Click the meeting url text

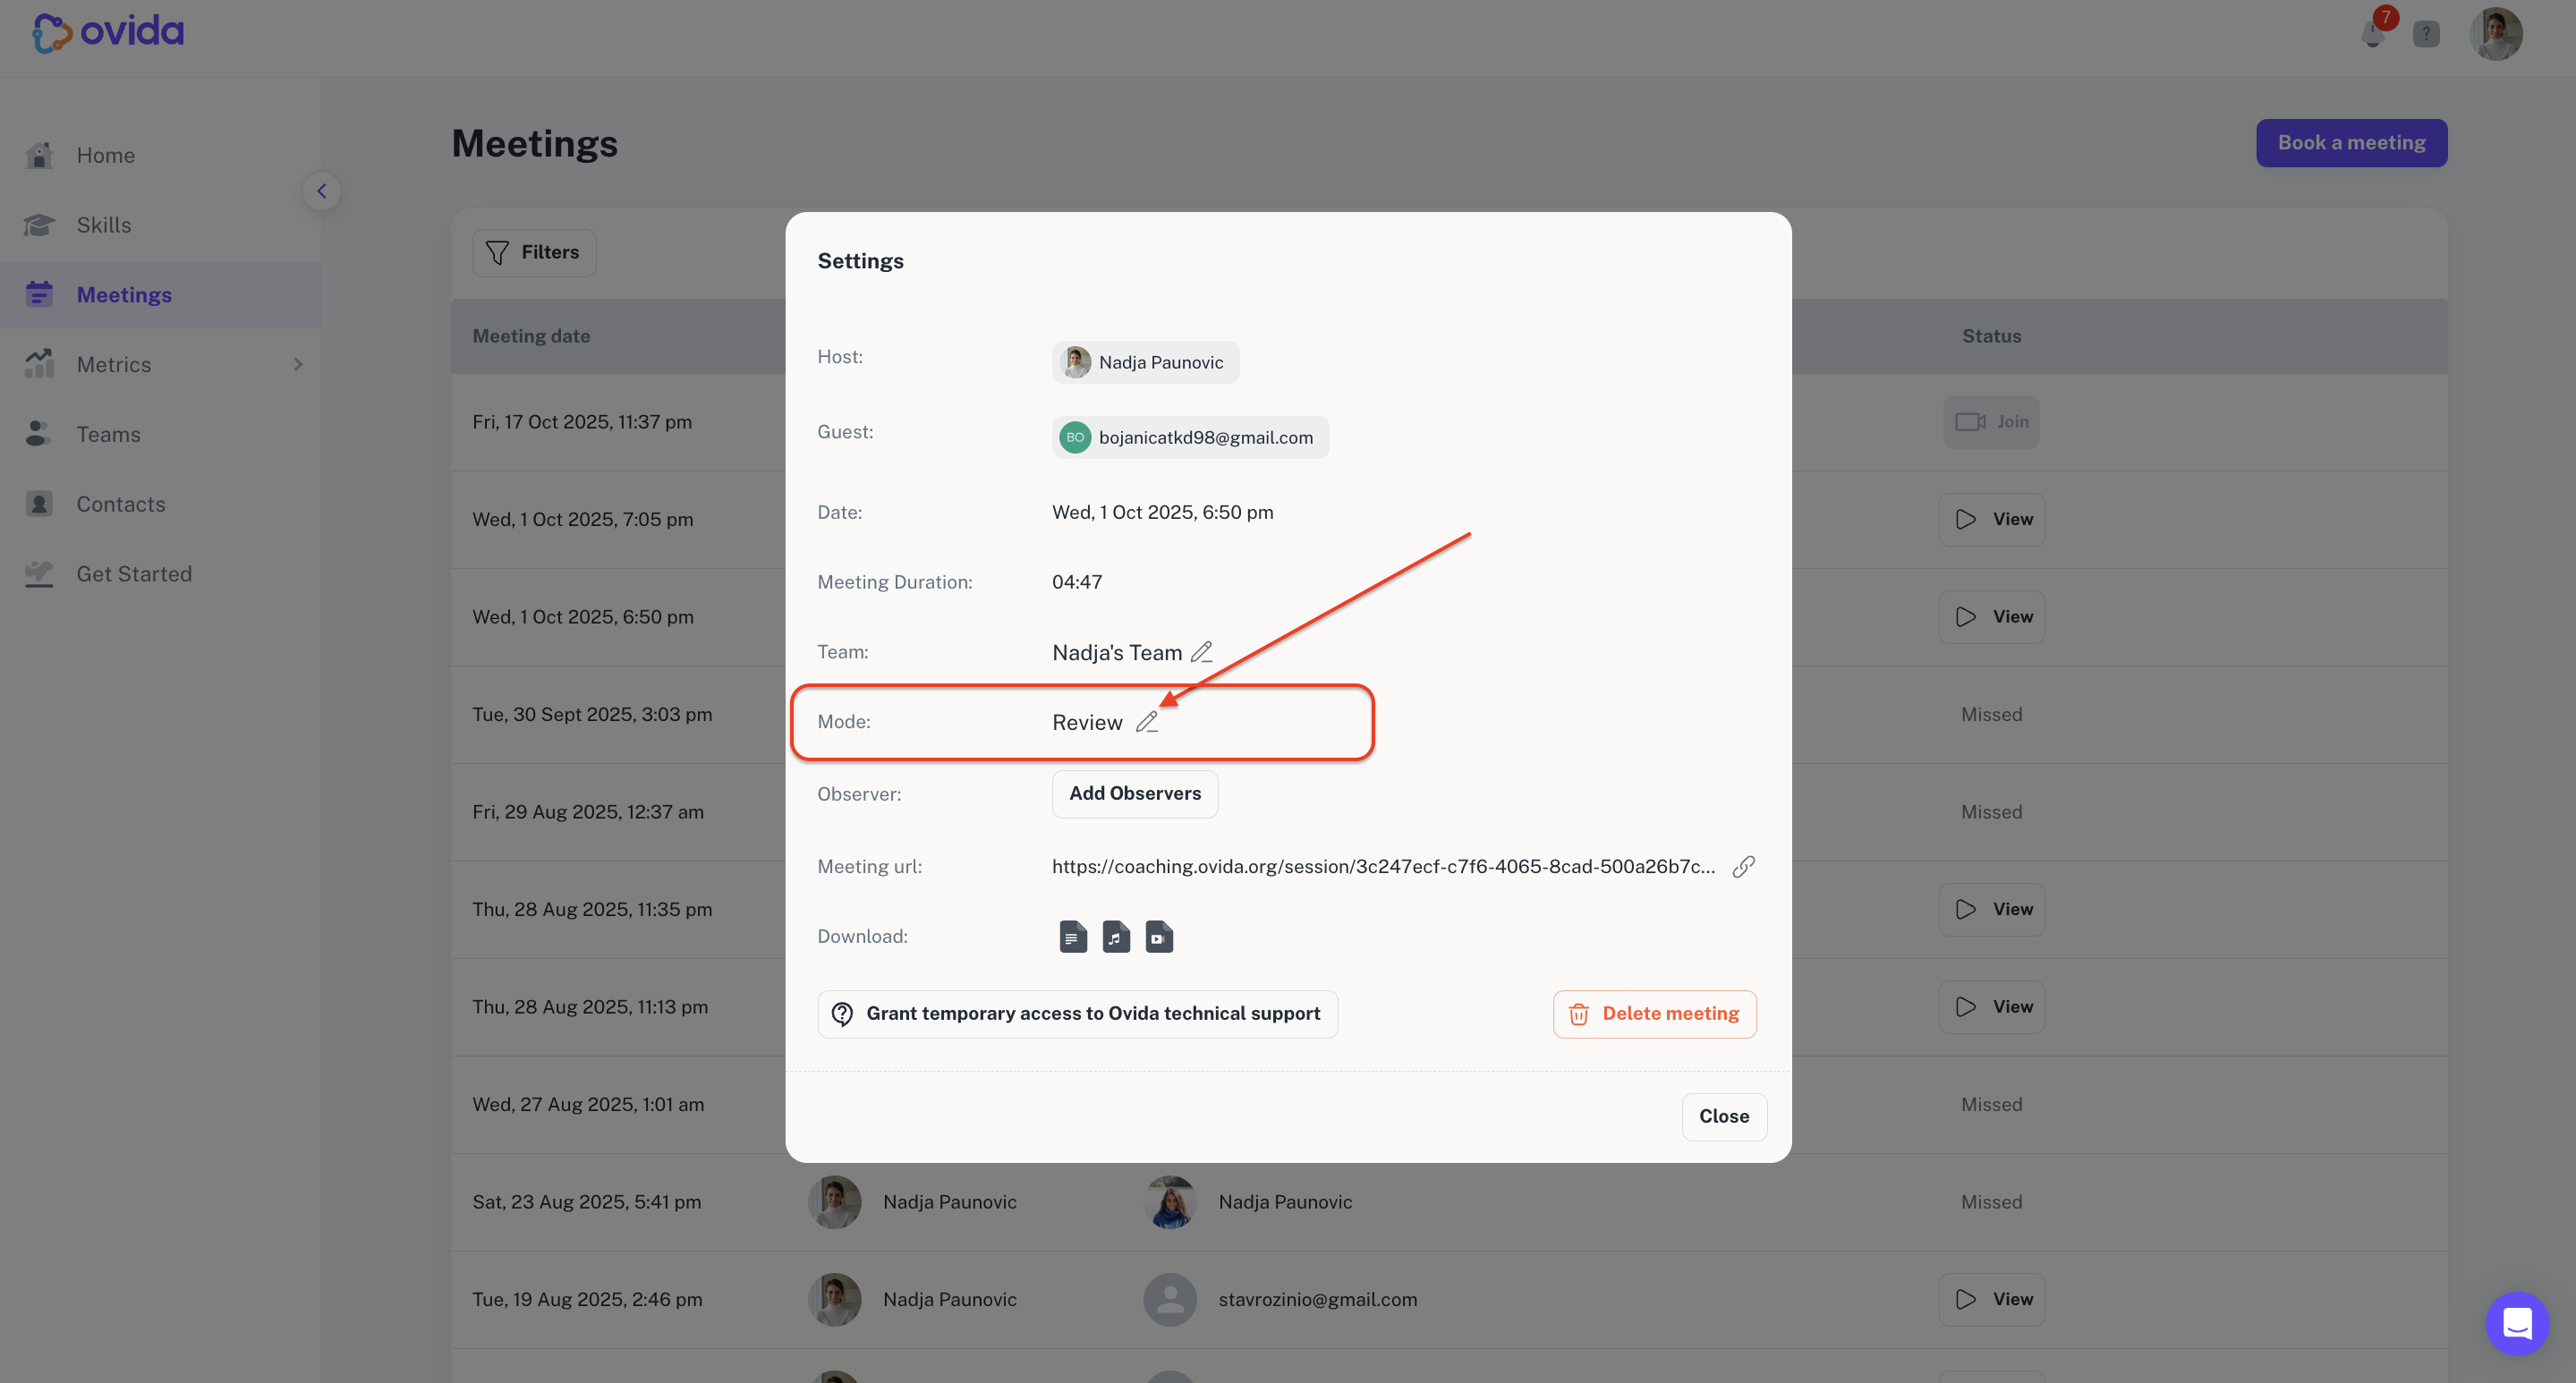point(1383,867)
